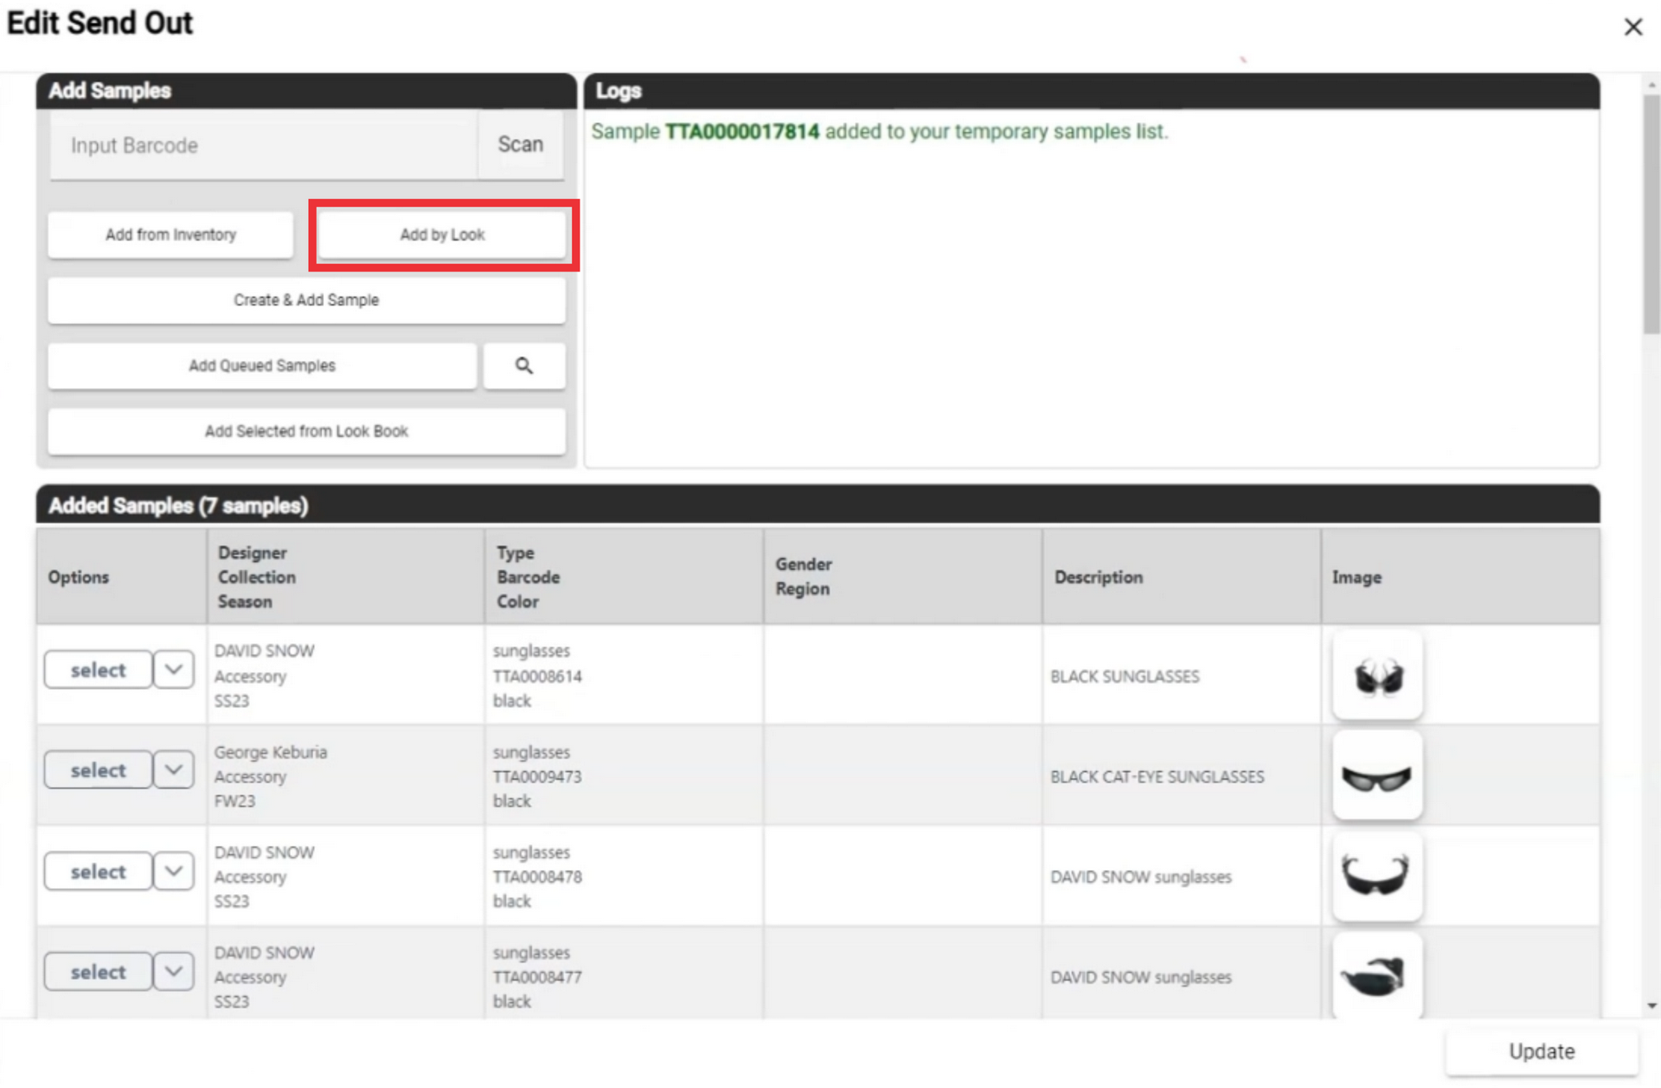
Task: Click barcode text TTA0008614
Action: (537, 676)
